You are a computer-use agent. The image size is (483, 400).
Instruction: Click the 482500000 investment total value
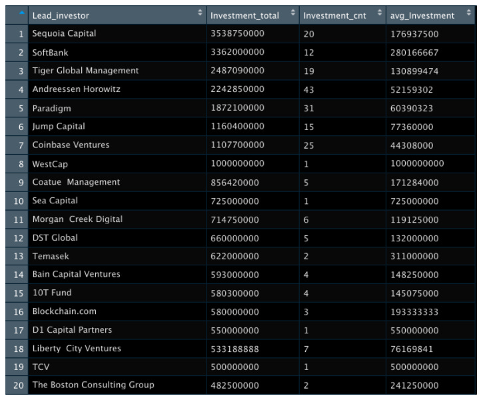click(x=235, y=385)
